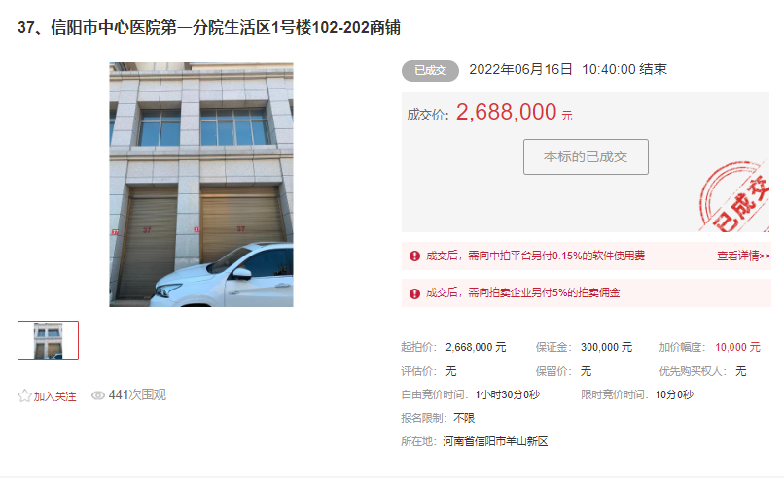Click the 2,688,000 final price
This screenshot has width=784, height=478.
[506, 112]
